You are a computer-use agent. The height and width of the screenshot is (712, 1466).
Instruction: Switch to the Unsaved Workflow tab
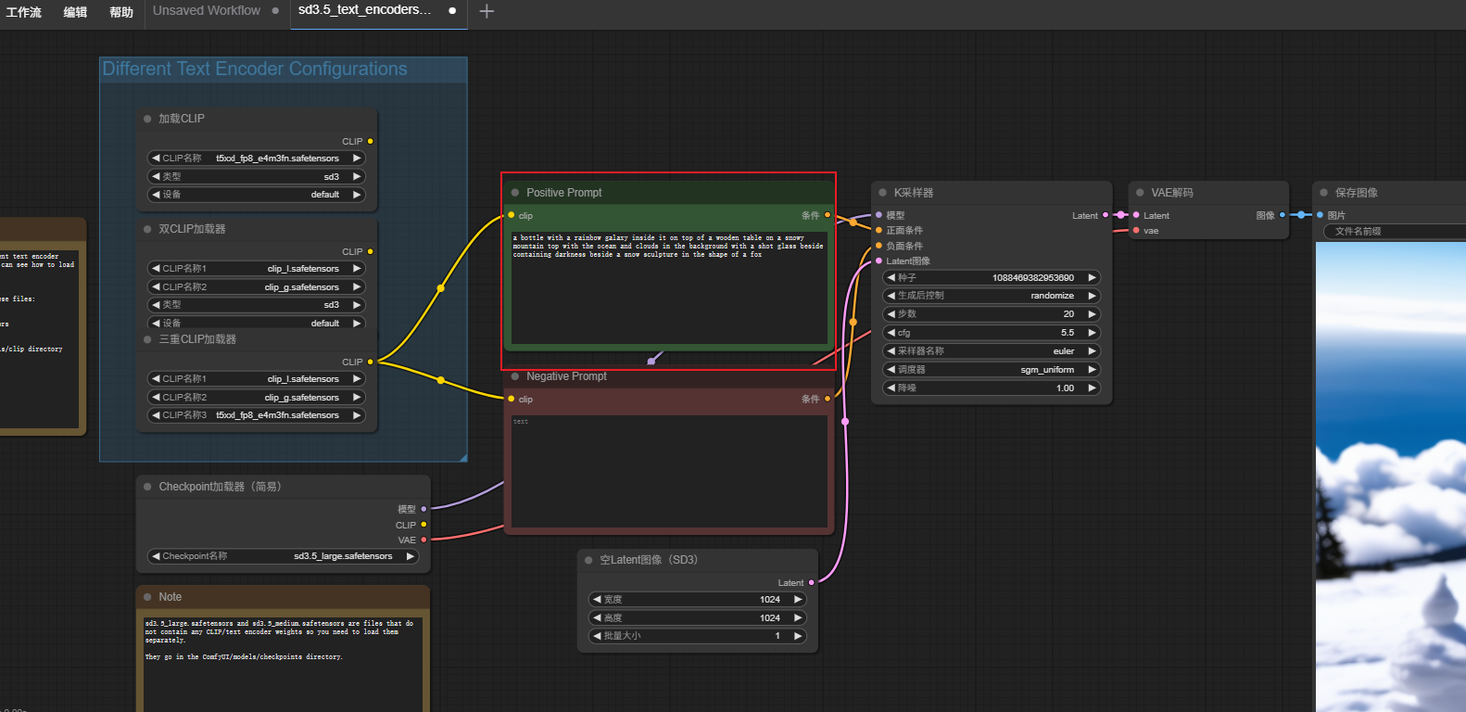point(207,11)
